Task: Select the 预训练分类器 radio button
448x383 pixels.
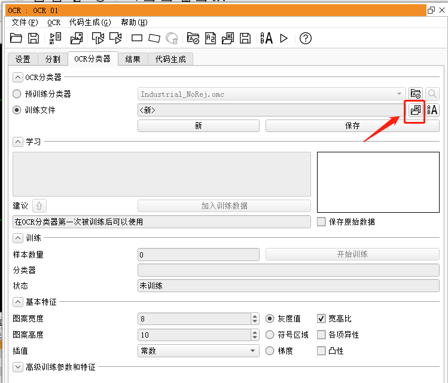Action: click(x=17, y=94)
